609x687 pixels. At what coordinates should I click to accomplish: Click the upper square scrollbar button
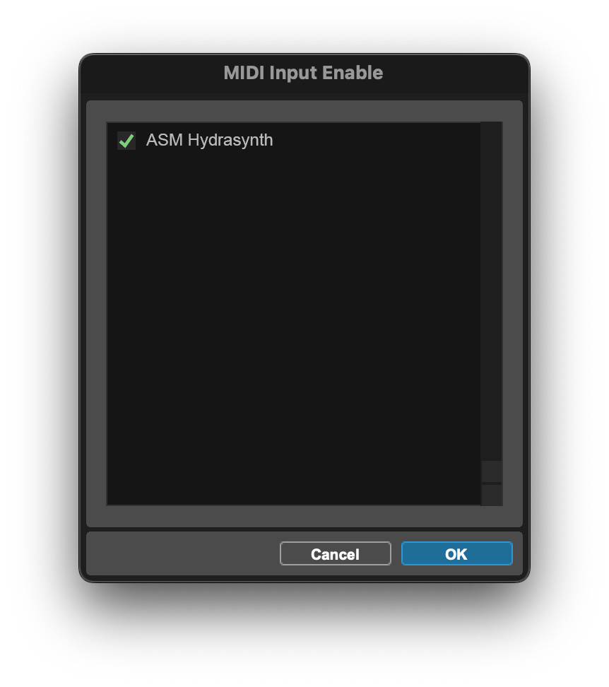[492, 471]
